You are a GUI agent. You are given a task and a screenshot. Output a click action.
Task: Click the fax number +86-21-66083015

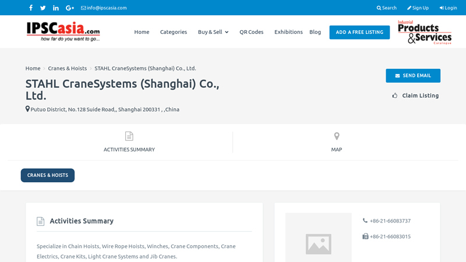(390, 237)
